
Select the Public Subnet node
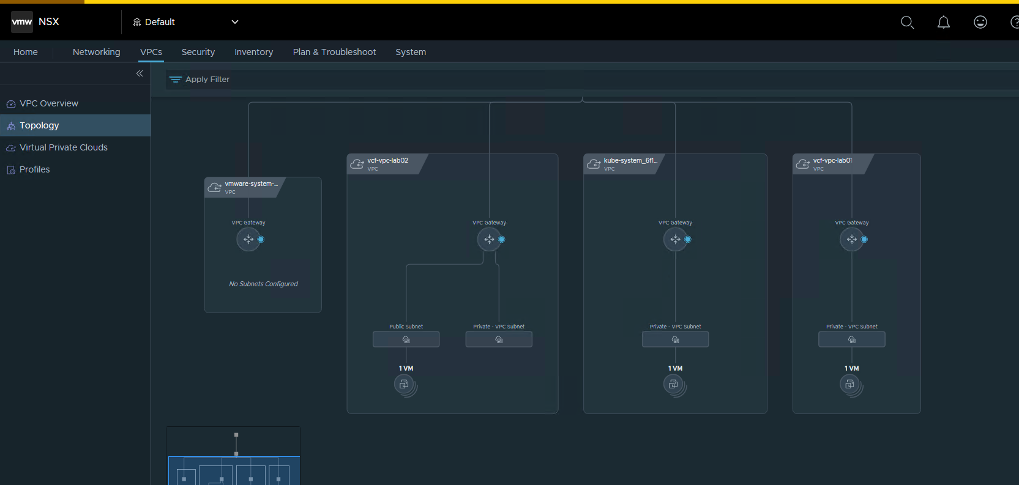click(406, 339)
